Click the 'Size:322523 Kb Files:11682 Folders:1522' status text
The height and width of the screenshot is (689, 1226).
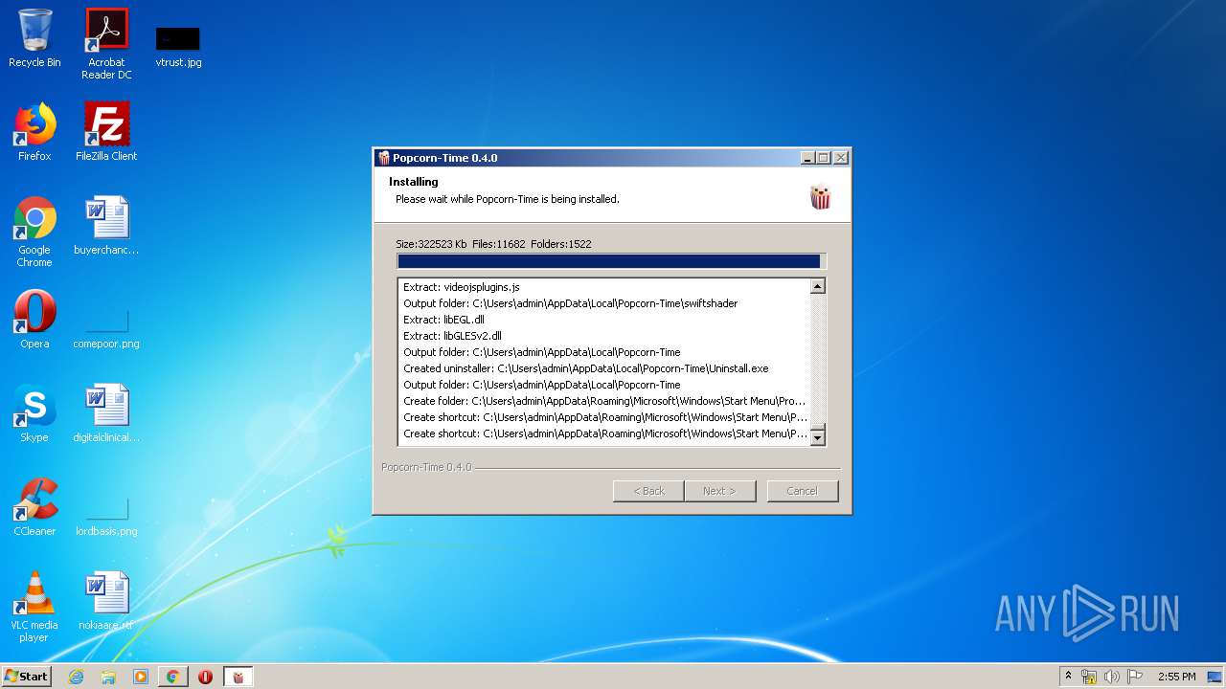tap(493, 244)
